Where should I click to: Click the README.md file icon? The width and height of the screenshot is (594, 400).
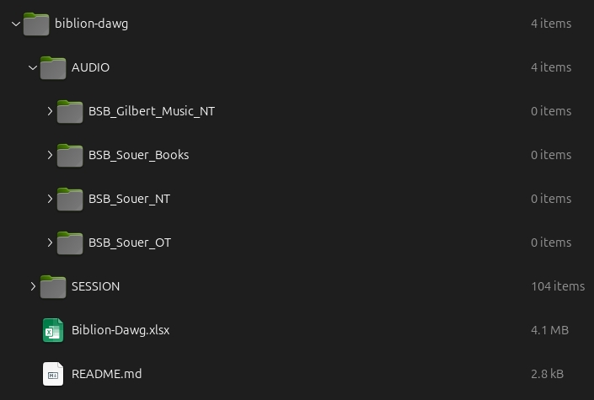[x=53, y=374]
